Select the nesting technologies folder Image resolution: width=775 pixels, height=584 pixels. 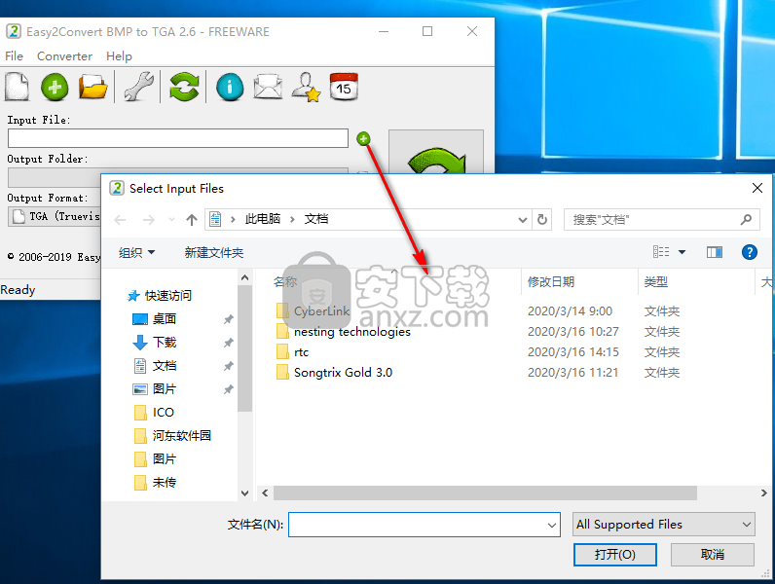coord(351,332)
